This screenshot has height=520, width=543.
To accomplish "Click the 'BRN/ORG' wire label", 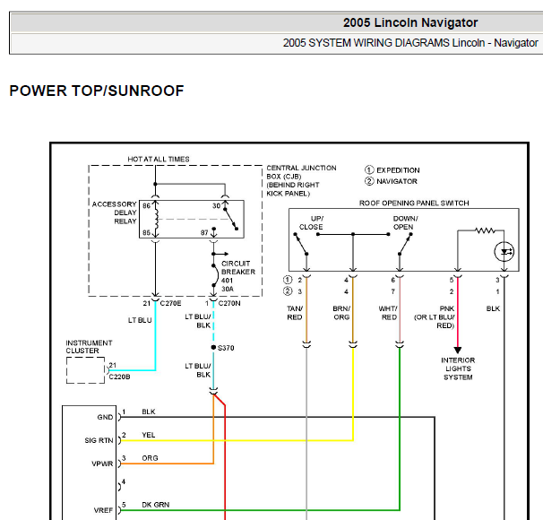I will 341,313.
